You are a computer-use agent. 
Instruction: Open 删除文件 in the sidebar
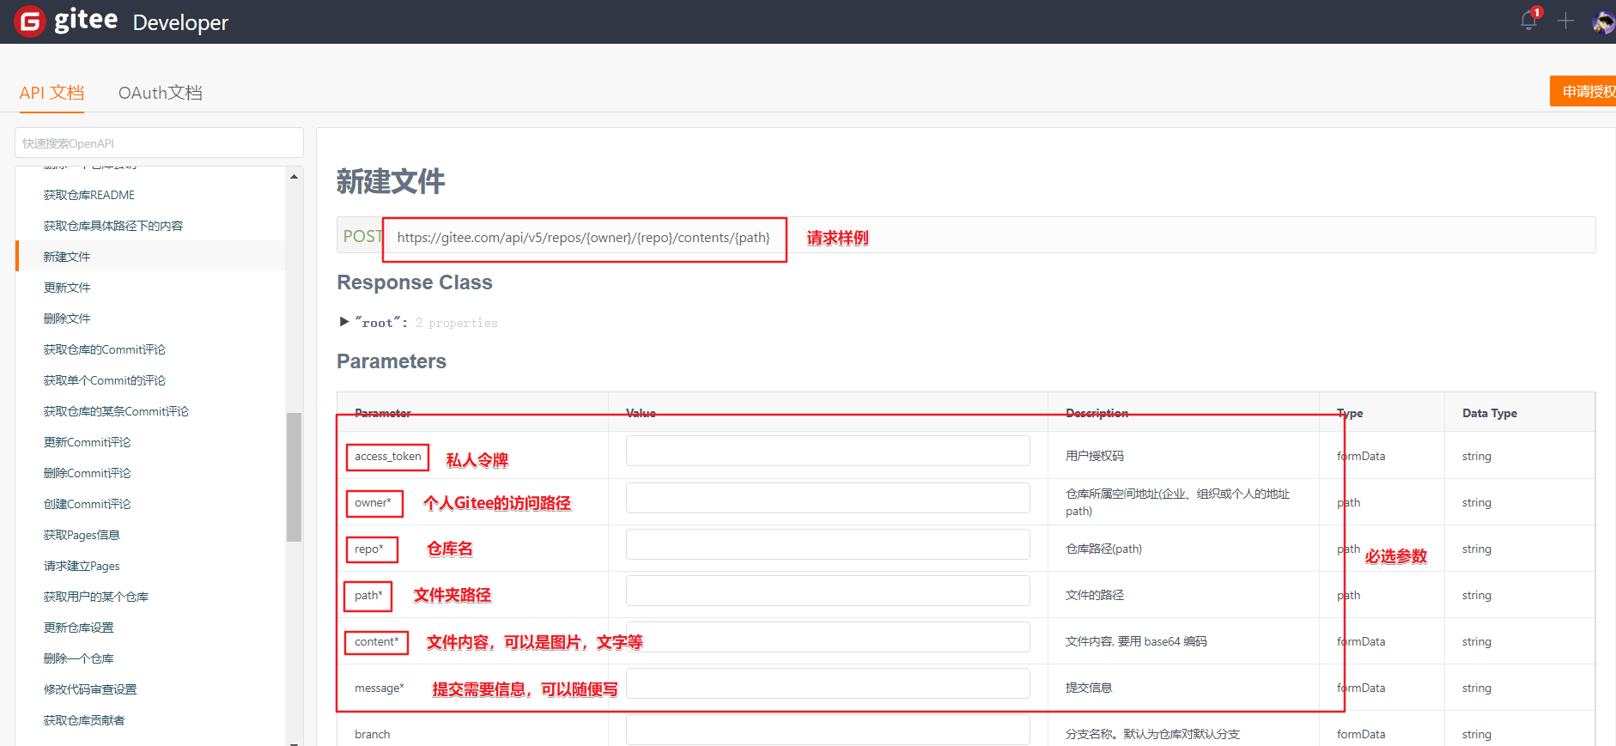tap(67, 318)
